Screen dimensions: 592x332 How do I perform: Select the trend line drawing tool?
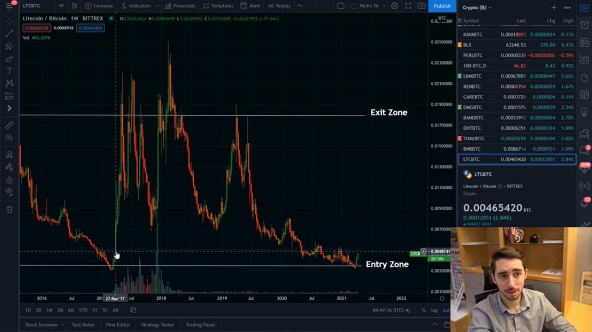pos(9,34)
